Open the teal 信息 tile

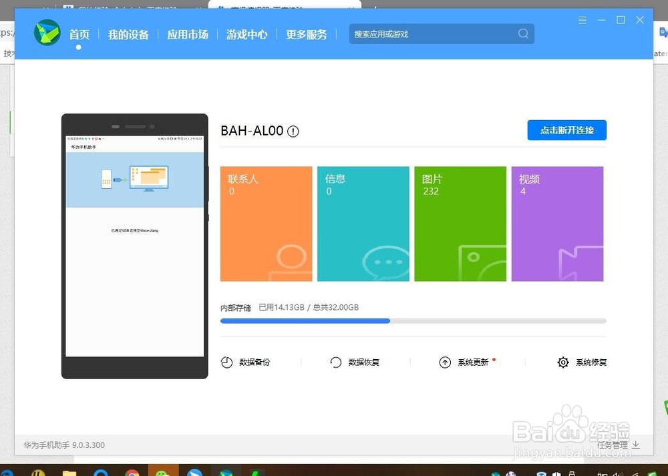363,224
